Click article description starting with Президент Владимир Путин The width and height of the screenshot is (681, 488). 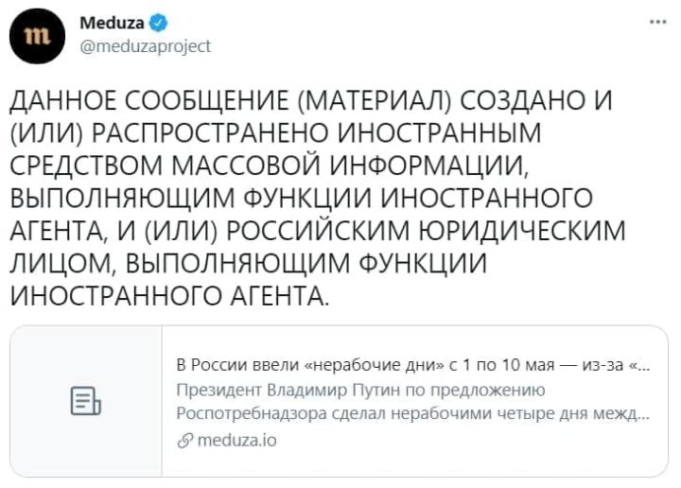coord(413,402)
